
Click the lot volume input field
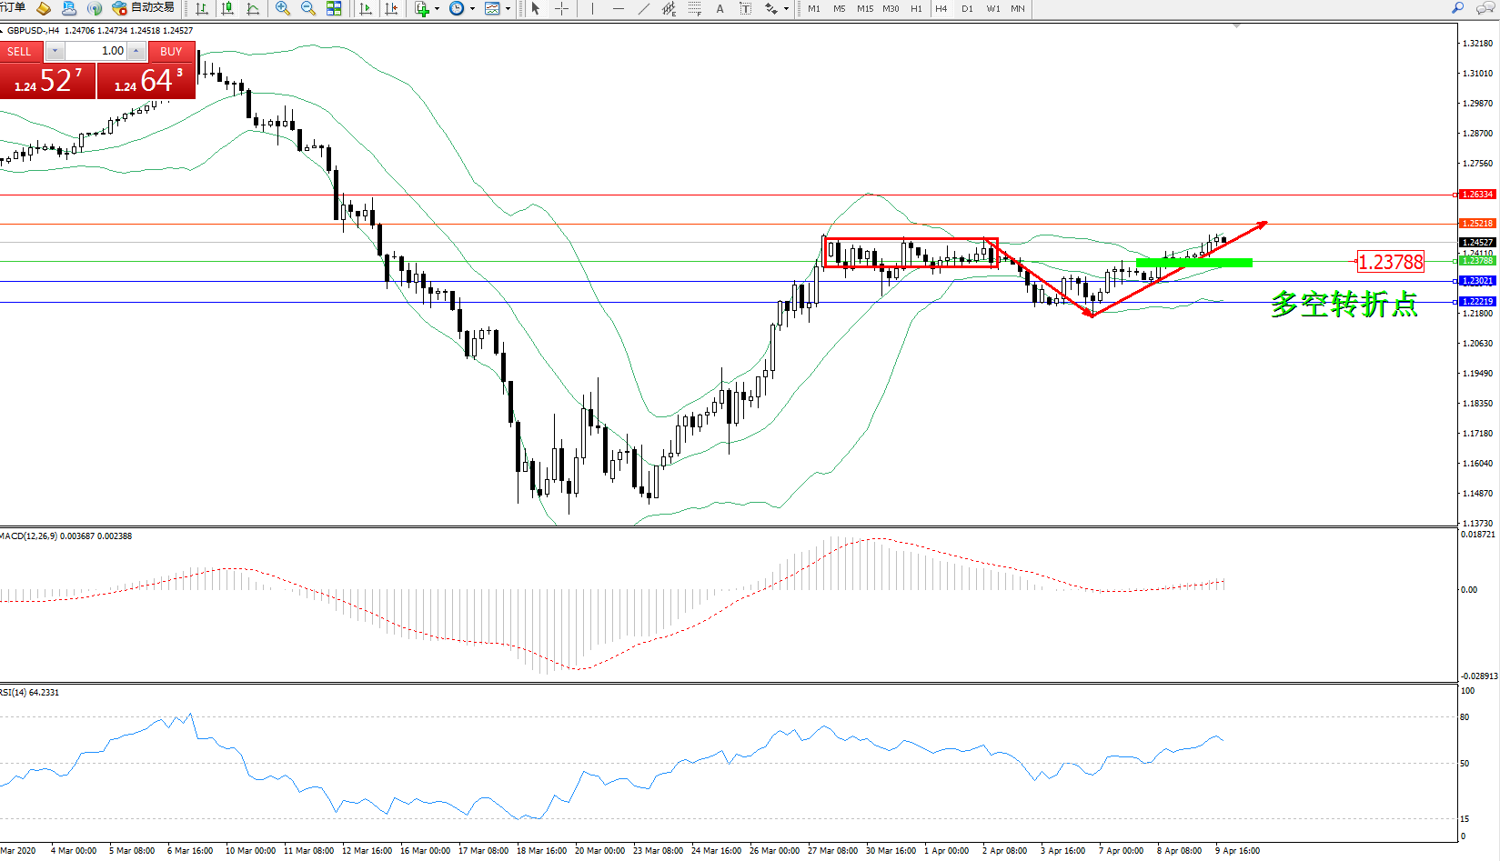[96, 51]
